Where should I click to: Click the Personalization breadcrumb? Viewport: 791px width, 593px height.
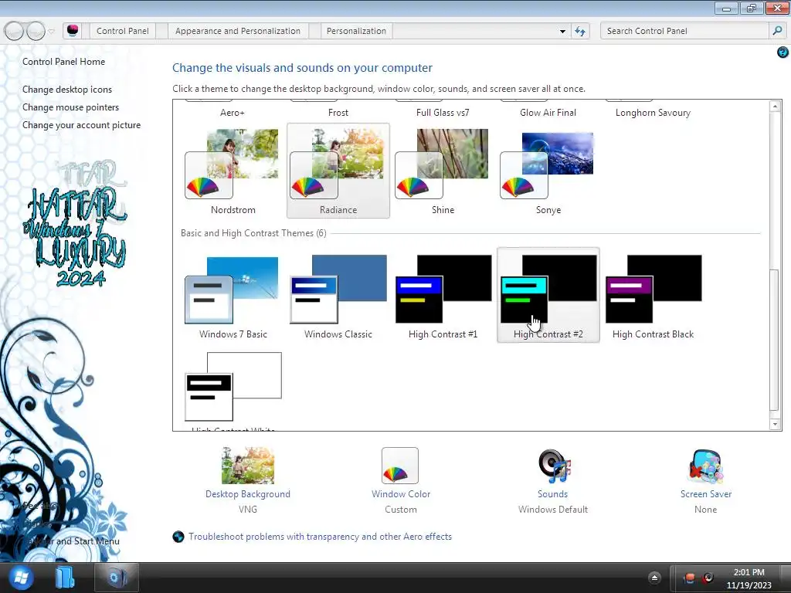pyautogui.click(x=356, y=31)
